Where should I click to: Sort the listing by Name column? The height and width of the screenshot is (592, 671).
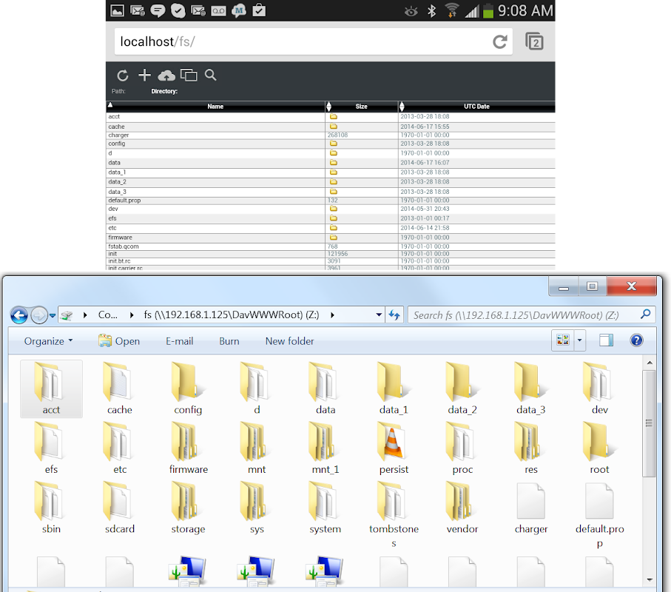tap(215, 107)
